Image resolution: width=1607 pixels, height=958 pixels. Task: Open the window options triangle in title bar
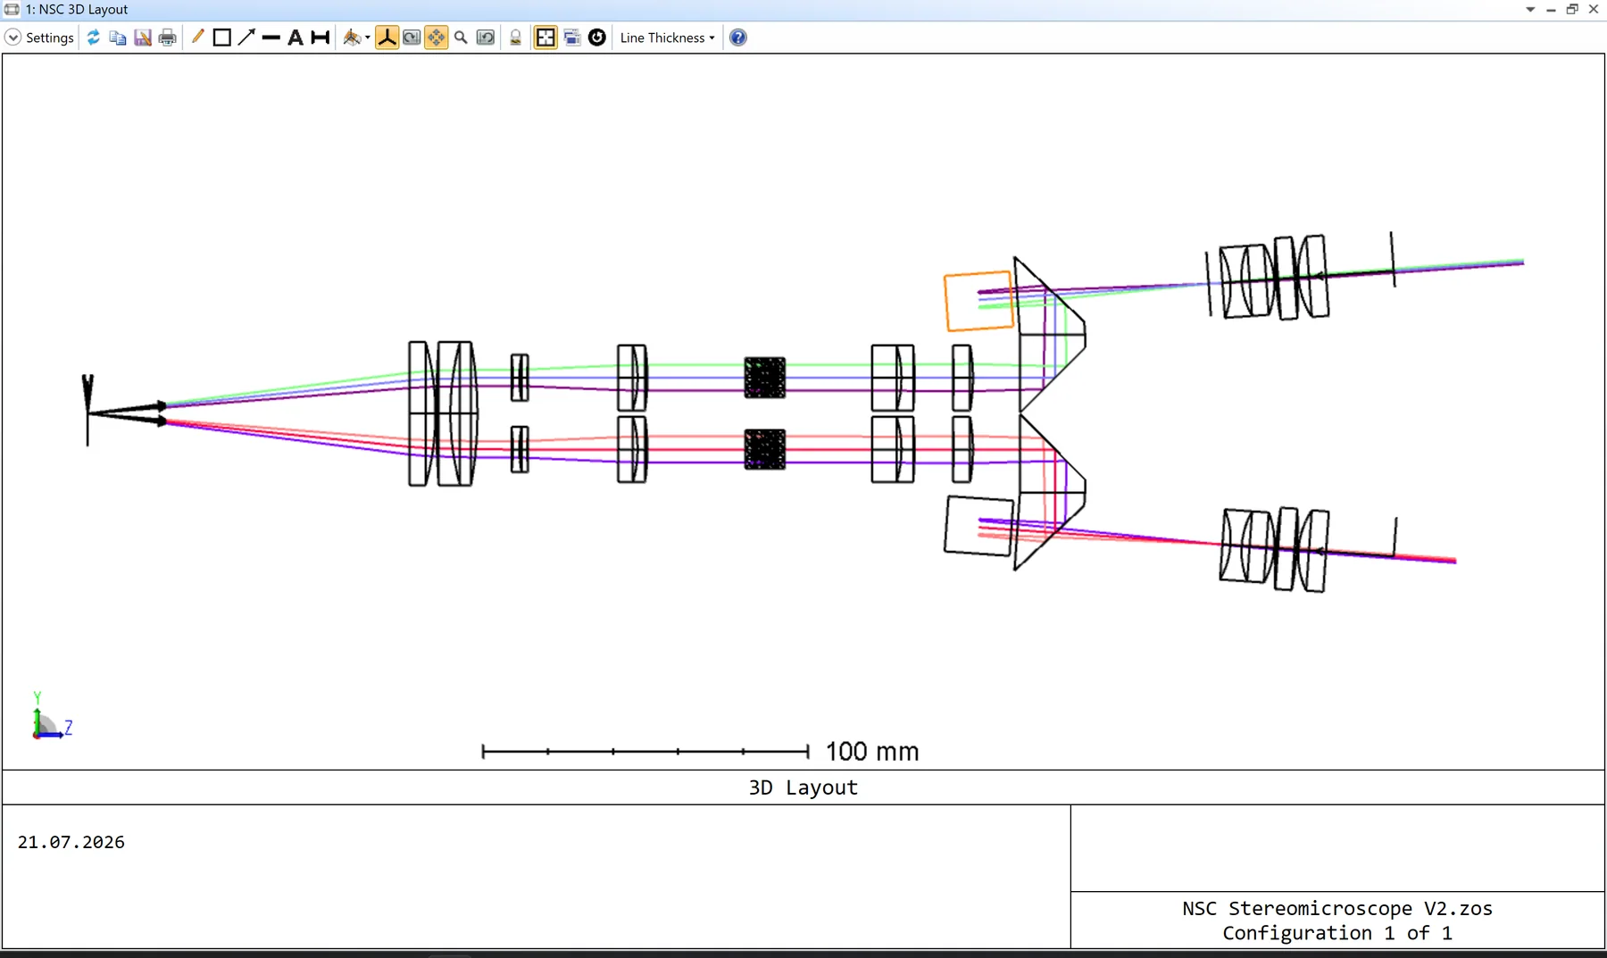click(x=1530, y=9)
